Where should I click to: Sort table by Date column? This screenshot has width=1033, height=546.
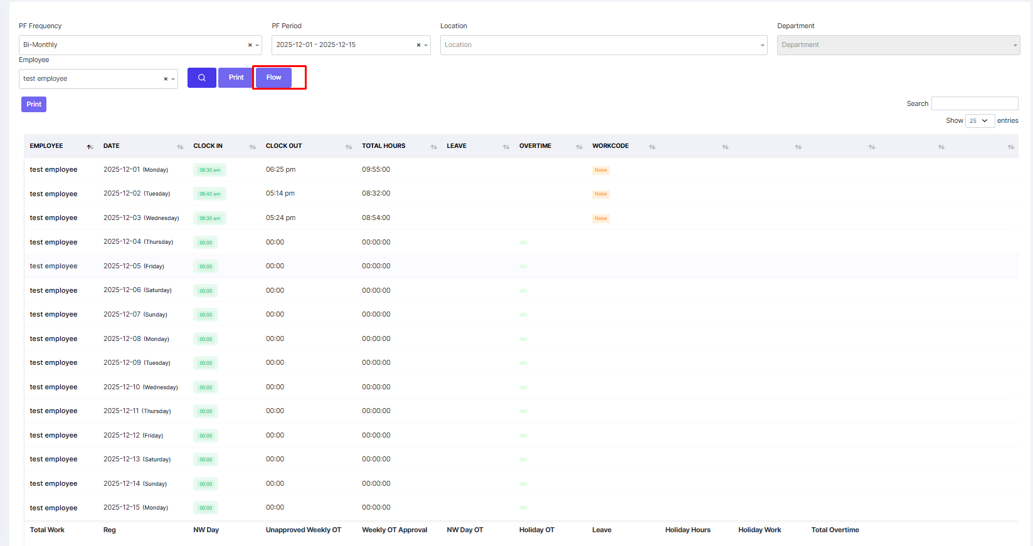143,146
